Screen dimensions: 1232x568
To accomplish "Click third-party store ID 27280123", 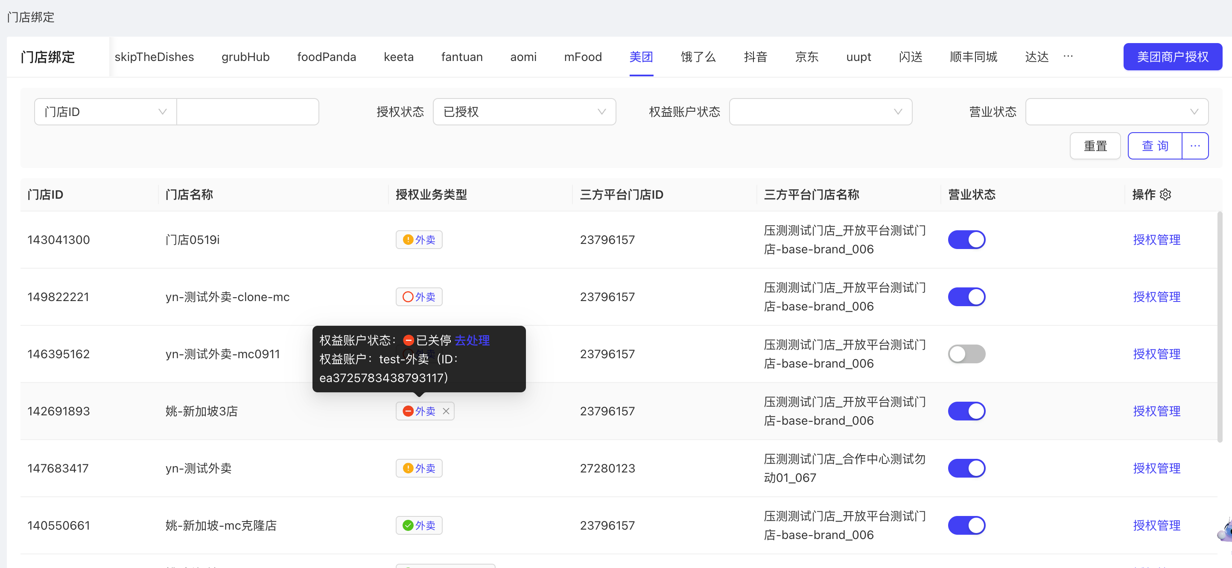I will click(607, 469).
